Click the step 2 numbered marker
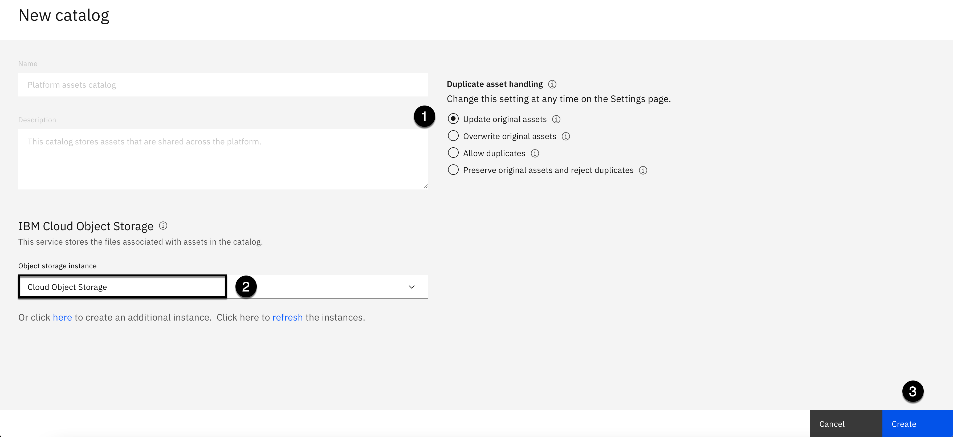 [246, 286]
